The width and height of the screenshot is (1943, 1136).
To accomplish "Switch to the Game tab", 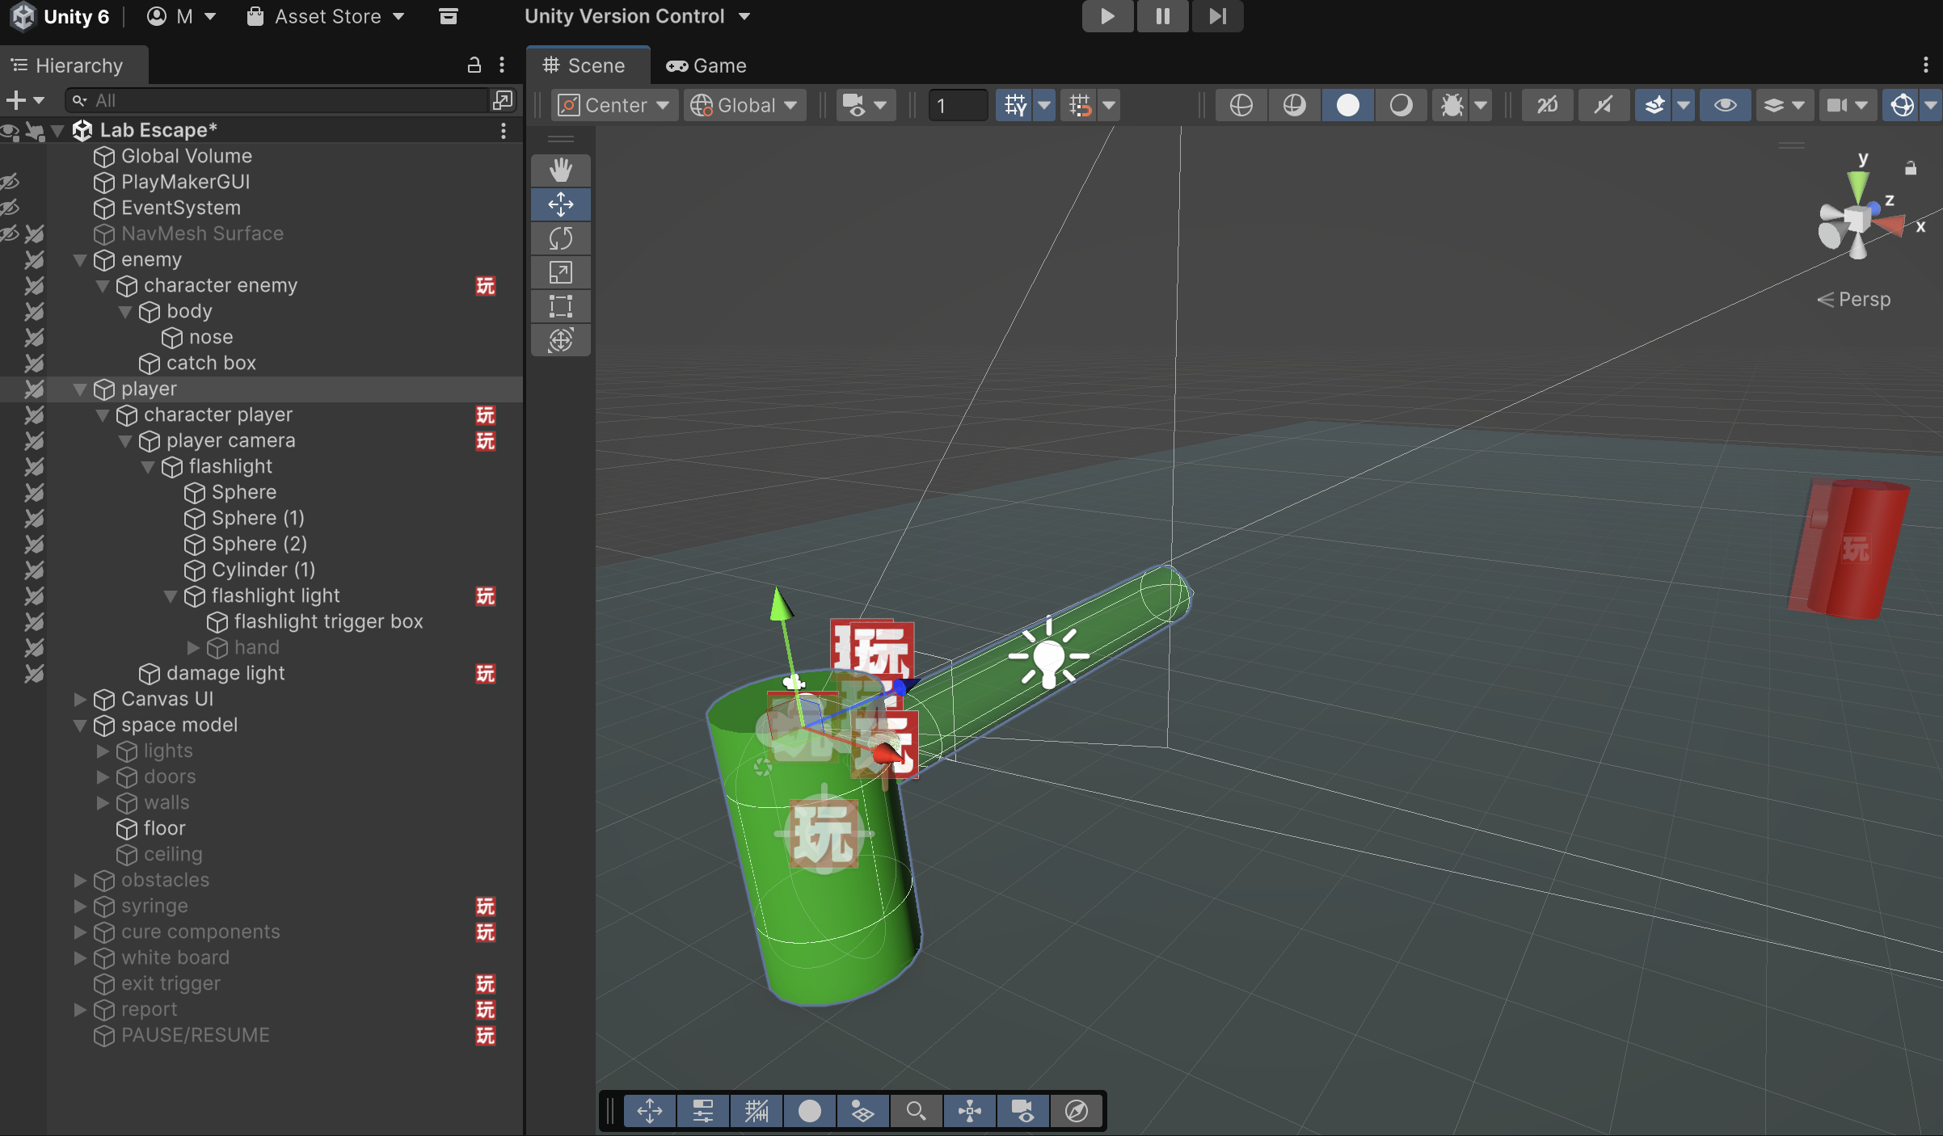I will click(x=706, y=65).
